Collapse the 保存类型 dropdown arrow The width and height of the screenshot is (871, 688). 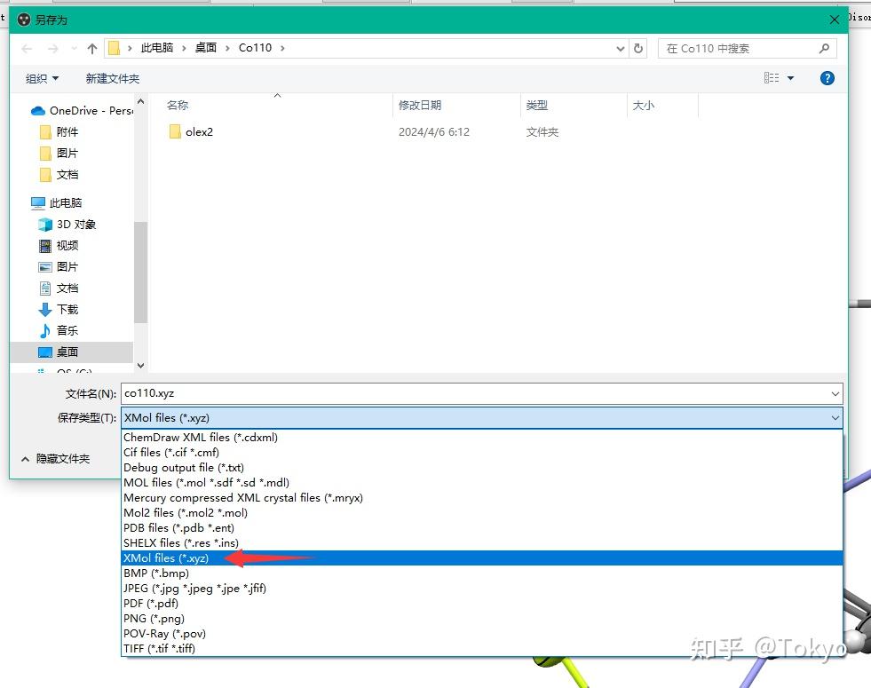pyautogui.click(x=835, y=417)
